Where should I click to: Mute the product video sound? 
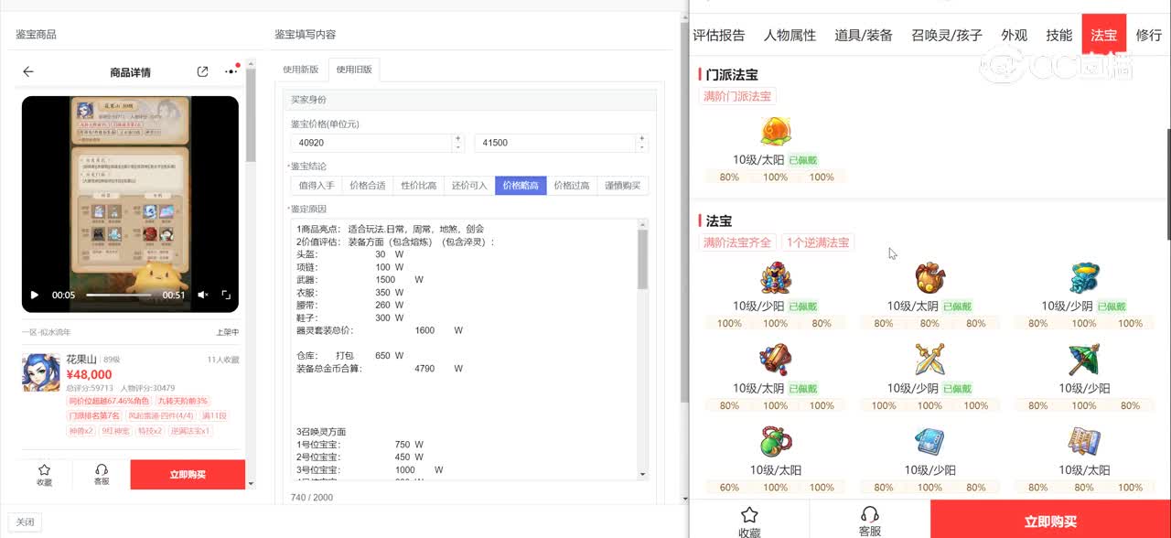pos(203,295)
